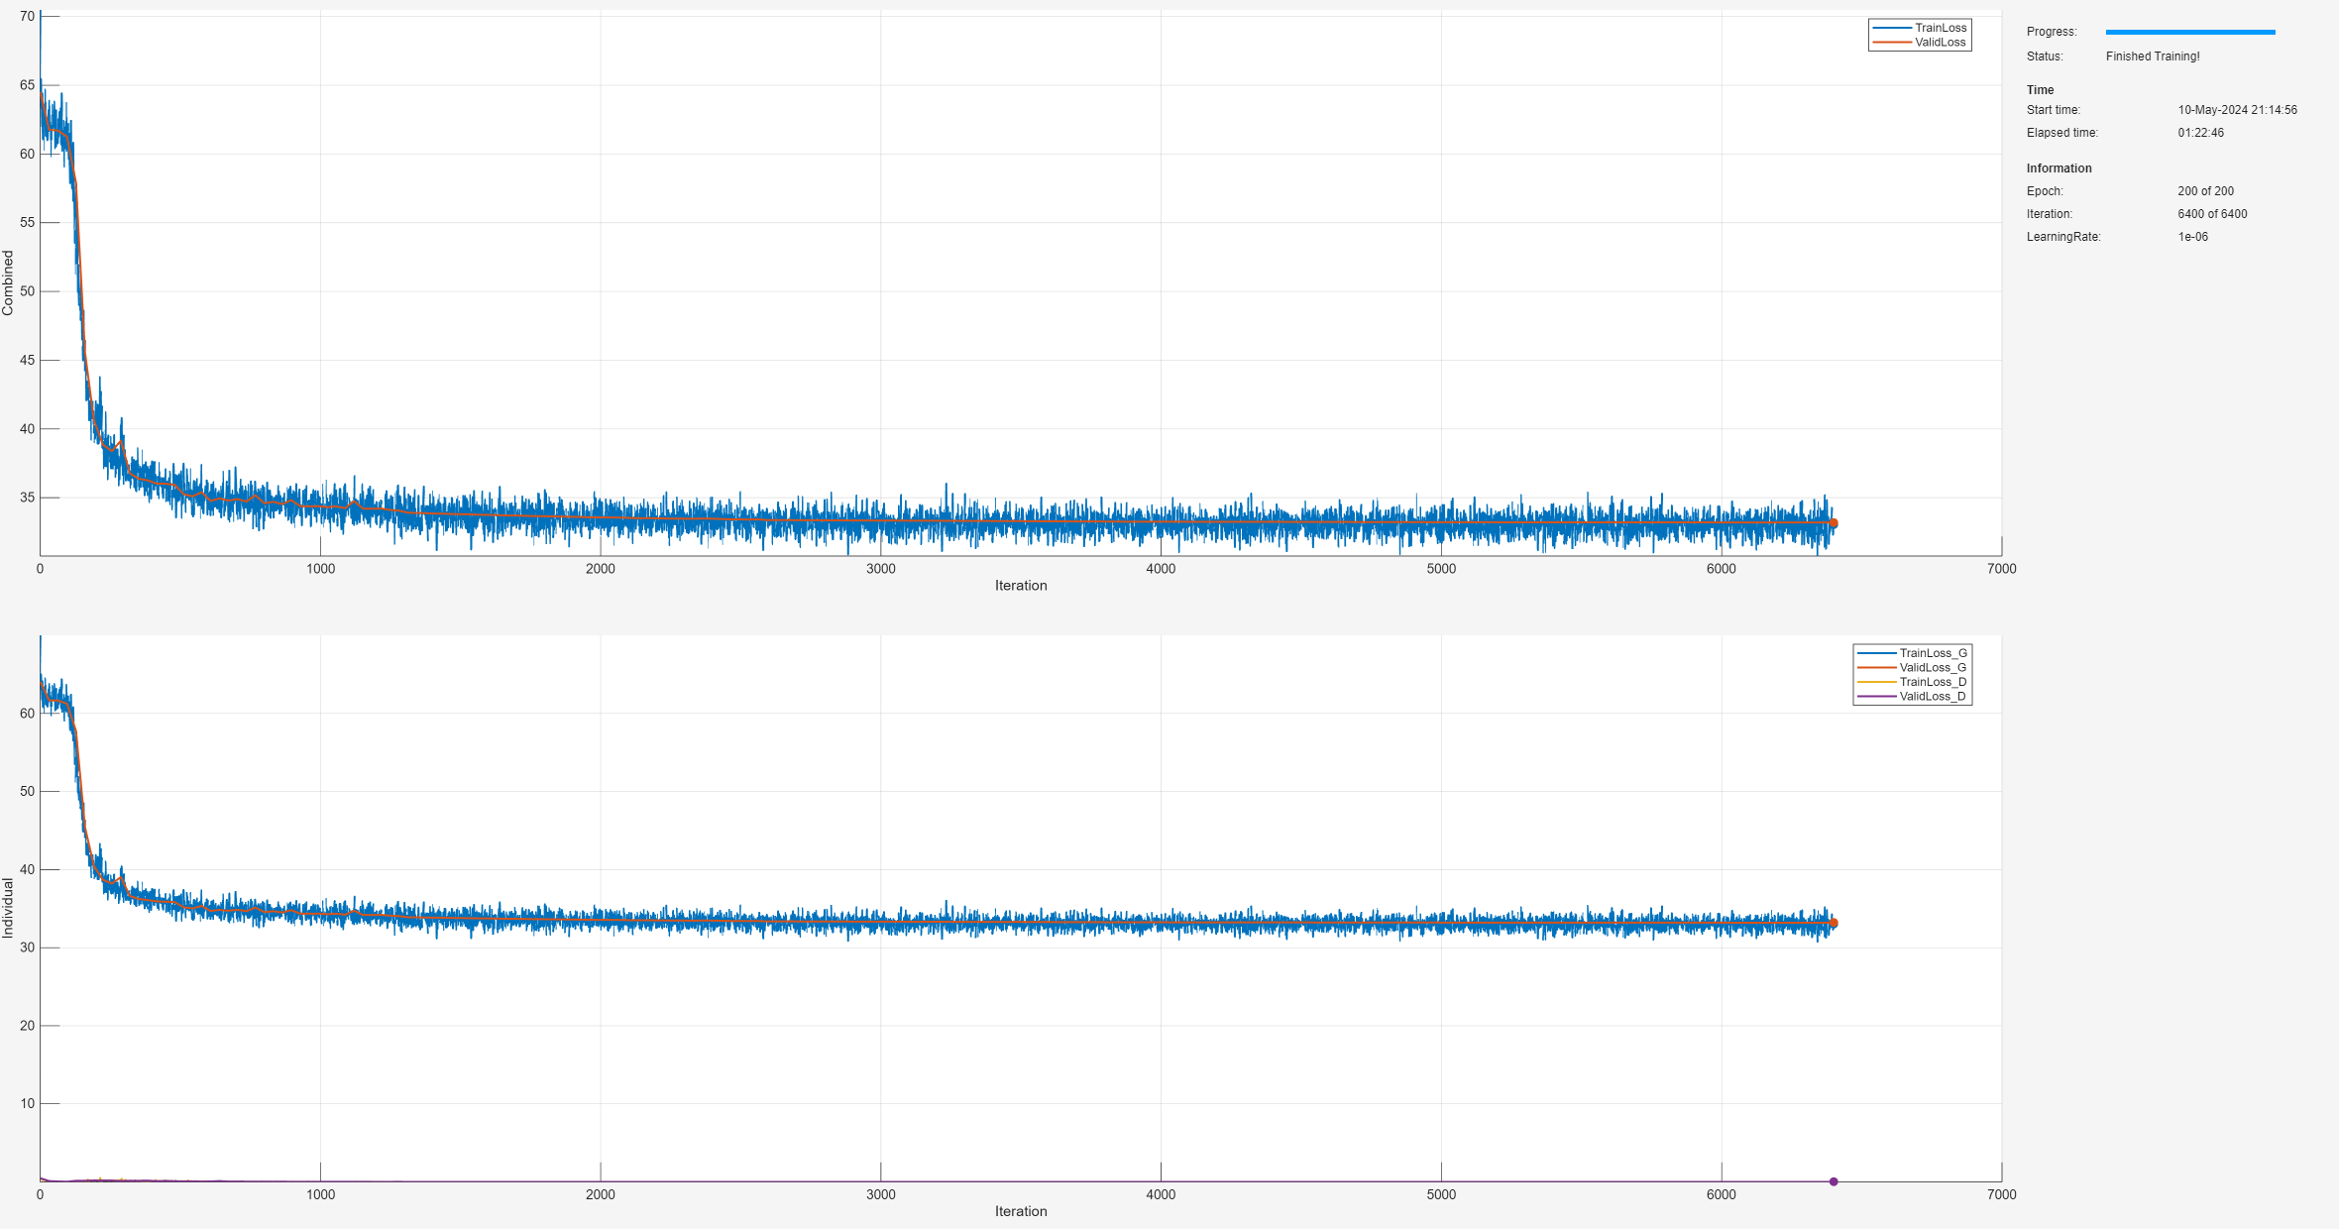Select the 'Finished Training!' status text
Viewport: 2339px width, 1229px height.
click(2152, 56)
